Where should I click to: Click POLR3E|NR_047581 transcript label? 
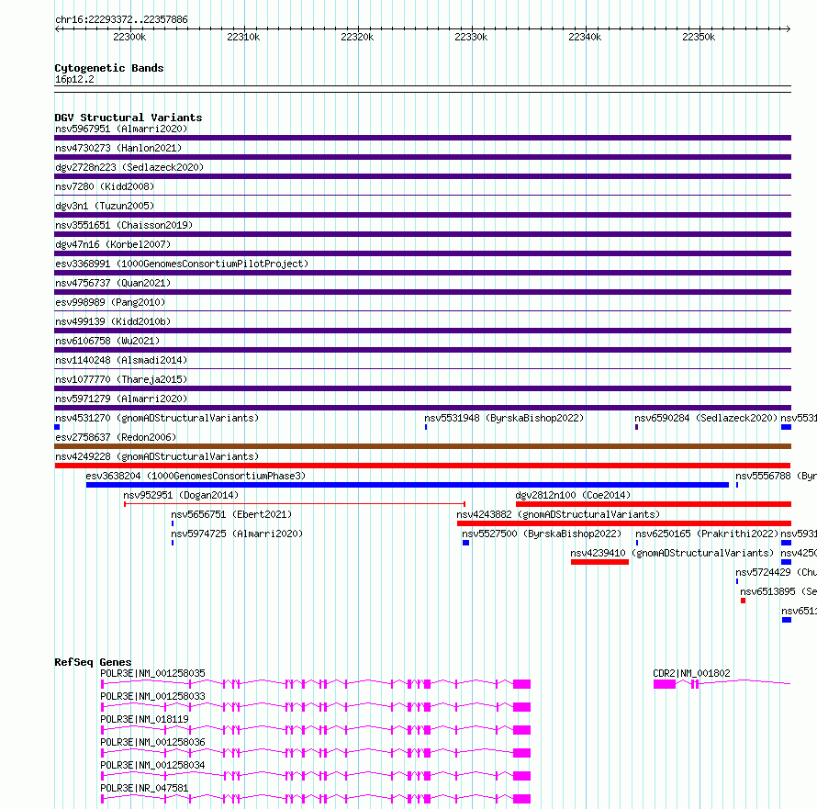click(144, 788)
